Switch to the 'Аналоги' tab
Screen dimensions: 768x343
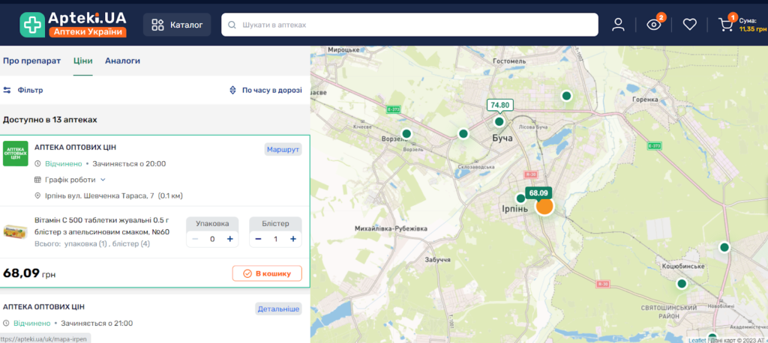[122, 61]
